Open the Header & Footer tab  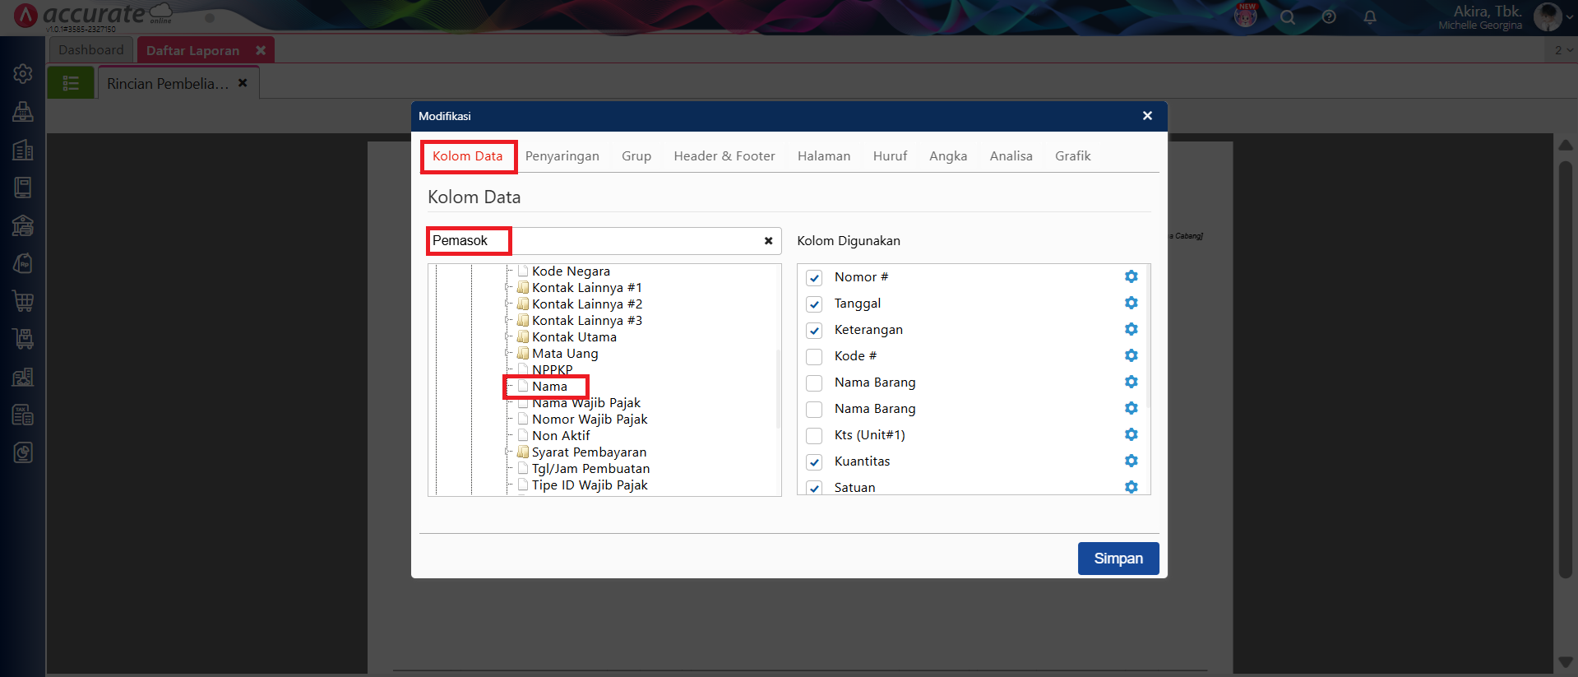click(724, 156)
